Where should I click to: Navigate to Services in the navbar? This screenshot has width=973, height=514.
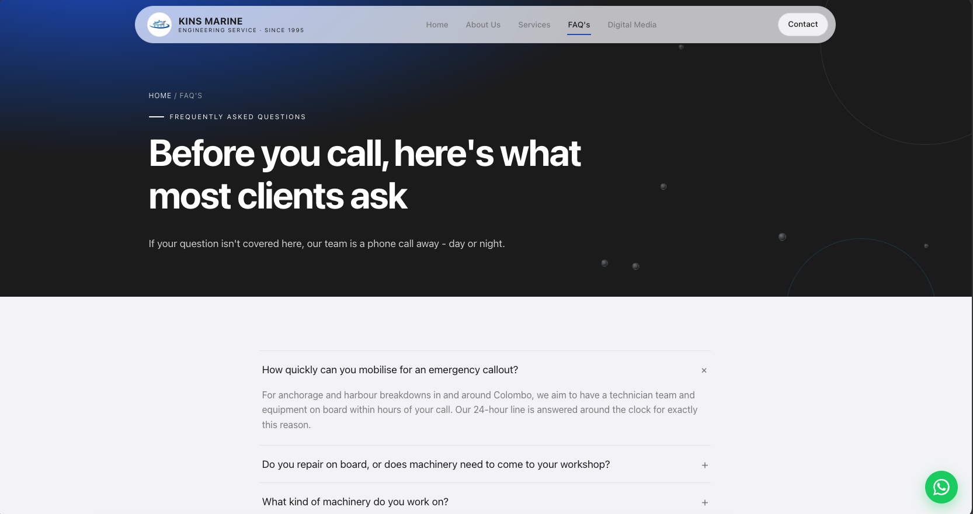[x=534, y=25]
